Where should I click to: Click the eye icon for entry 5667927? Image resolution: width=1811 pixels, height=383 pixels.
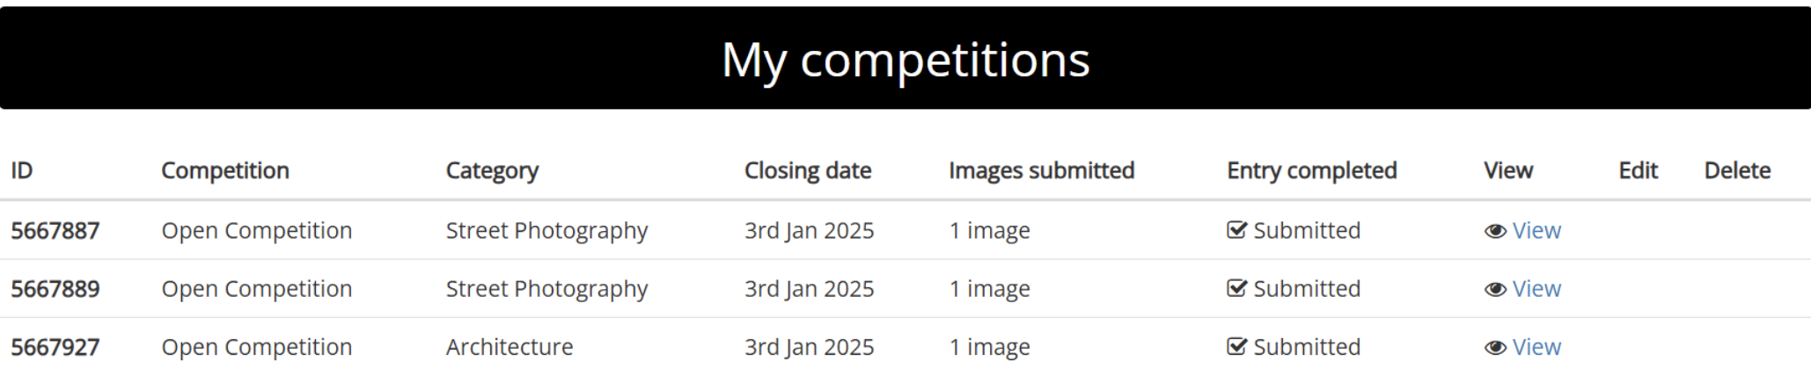[x=1495, y=348]
